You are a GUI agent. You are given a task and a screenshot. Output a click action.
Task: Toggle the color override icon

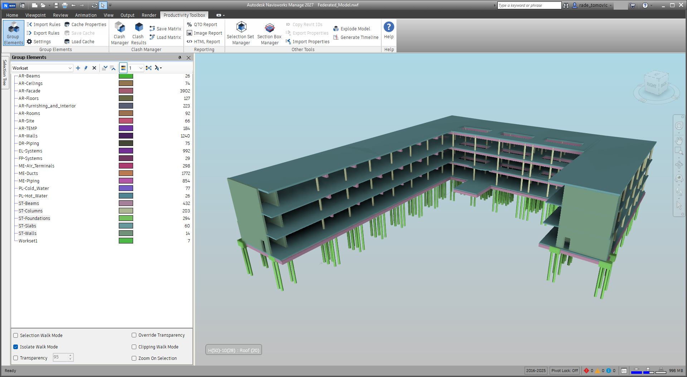click(x=123, y=68)
